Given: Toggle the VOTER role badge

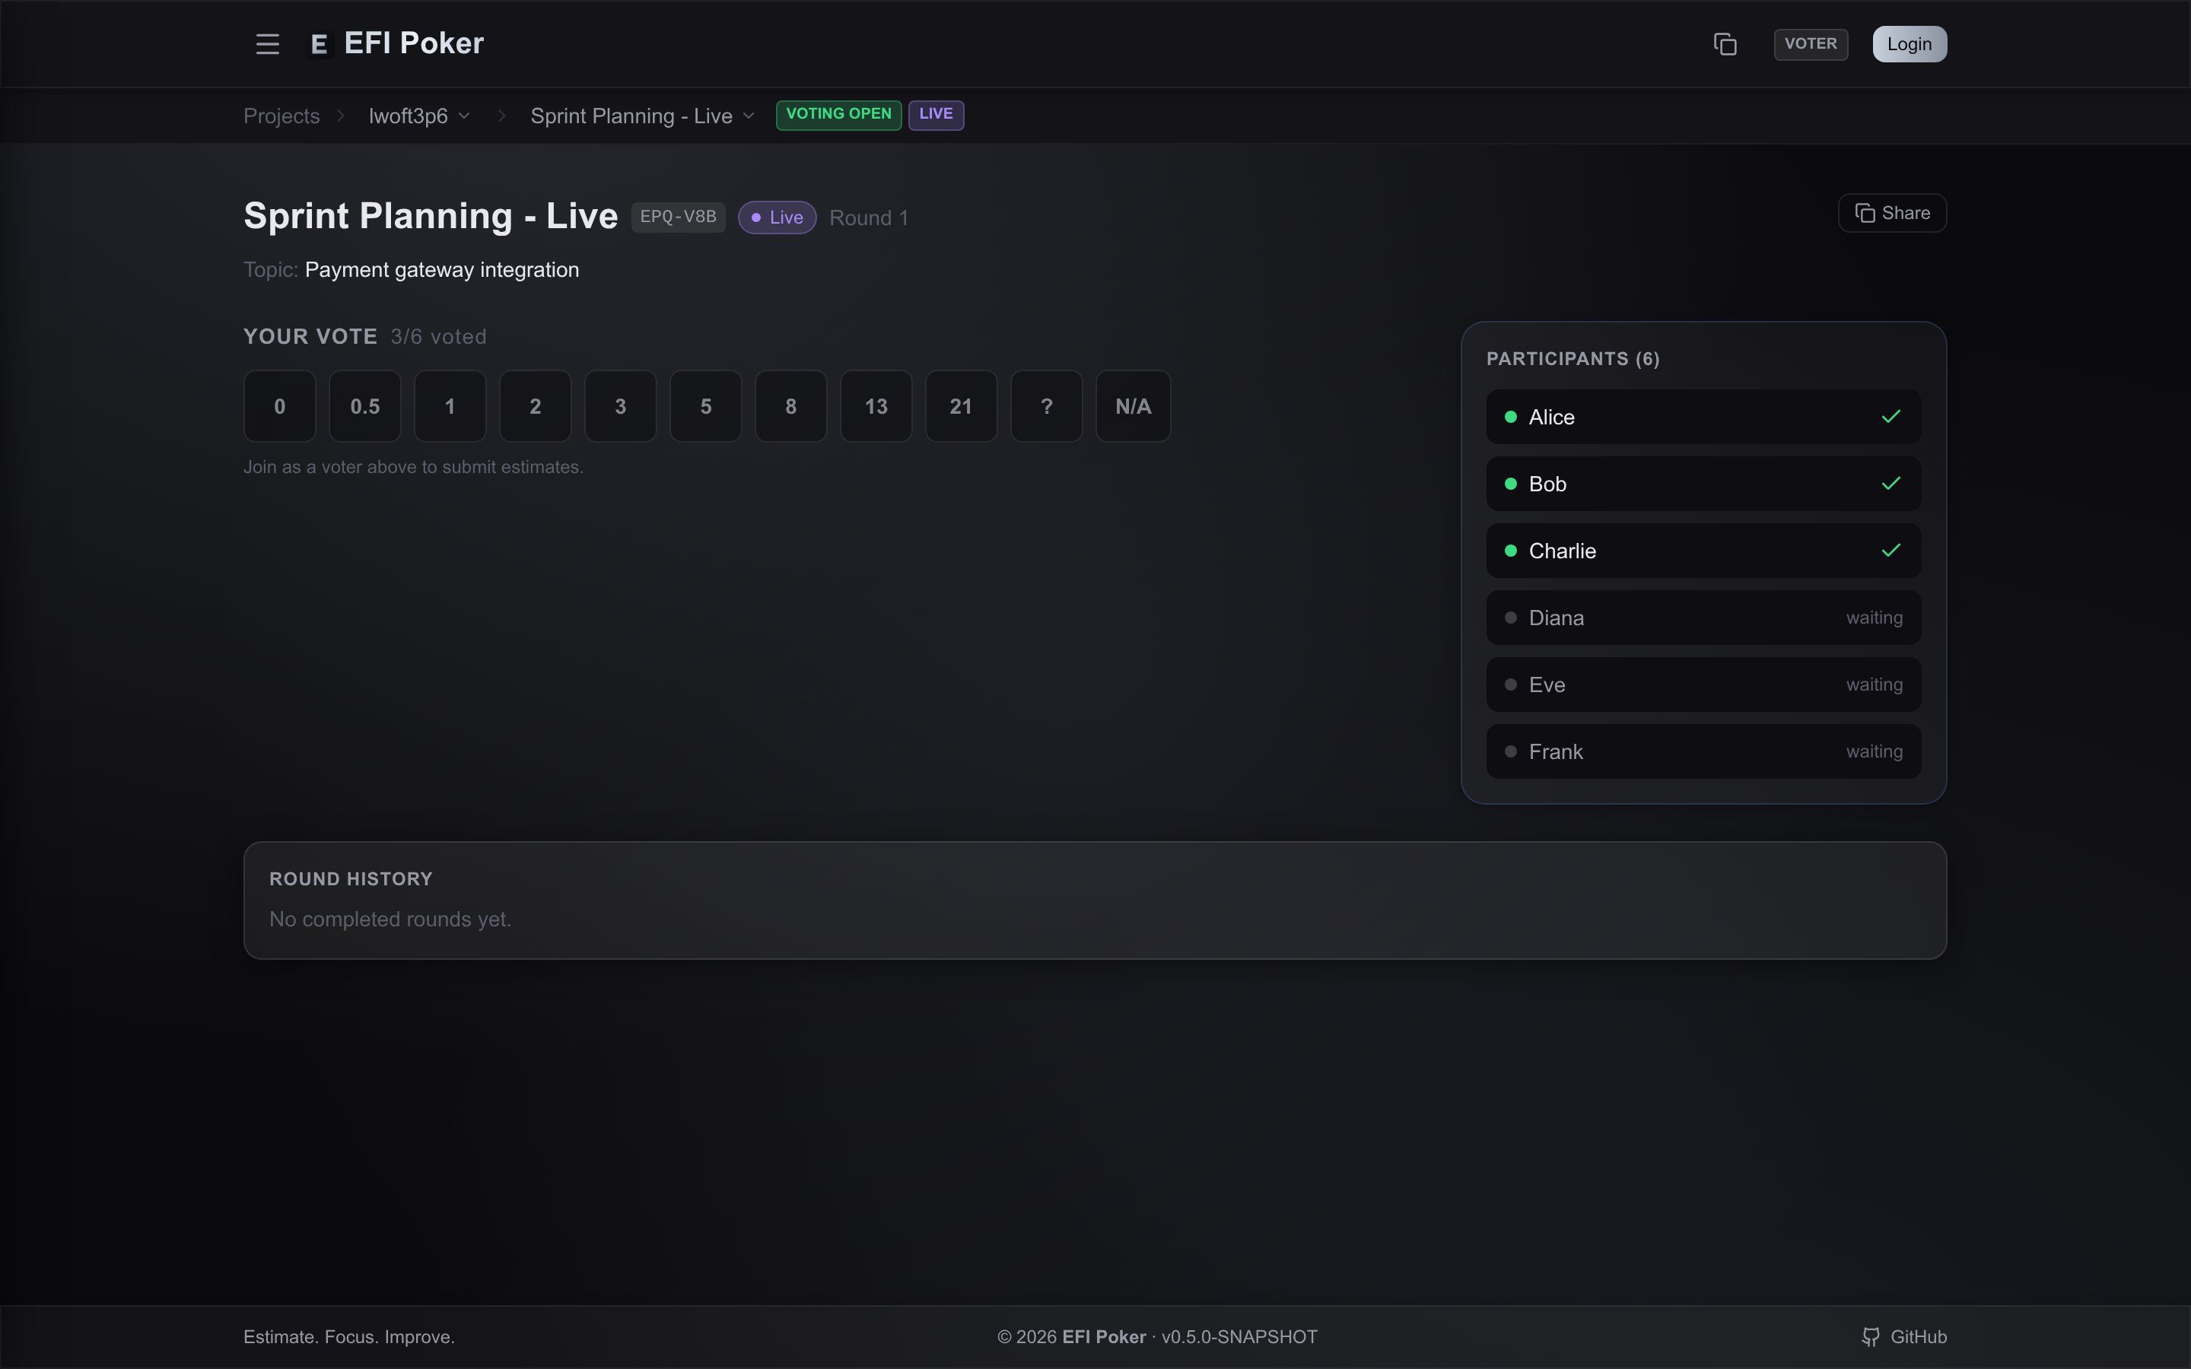Looking at the screenshot, I should click(x=1811, y=43).
